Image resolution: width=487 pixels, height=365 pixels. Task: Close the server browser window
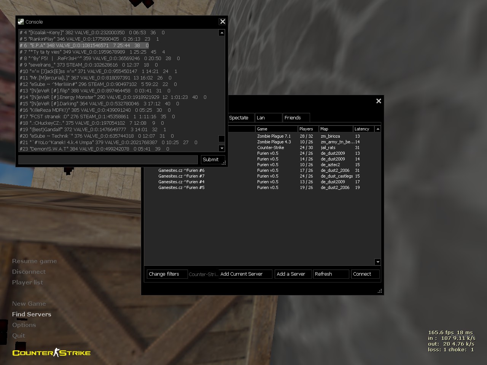click(379, 101)
